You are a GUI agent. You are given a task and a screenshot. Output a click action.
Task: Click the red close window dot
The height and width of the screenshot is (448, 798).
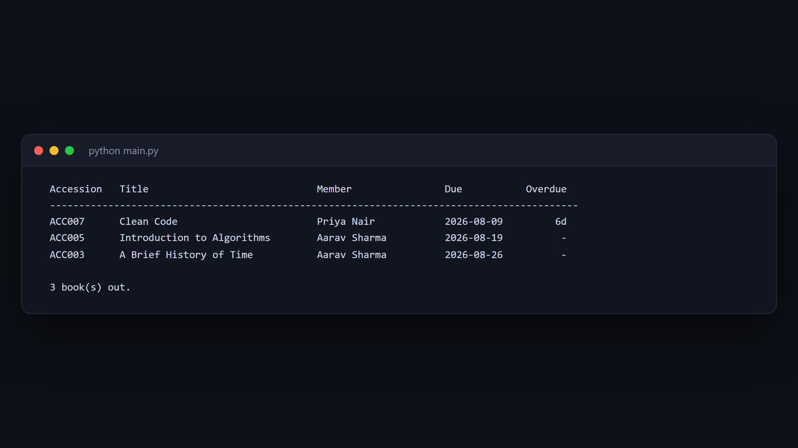pos(39,151)
